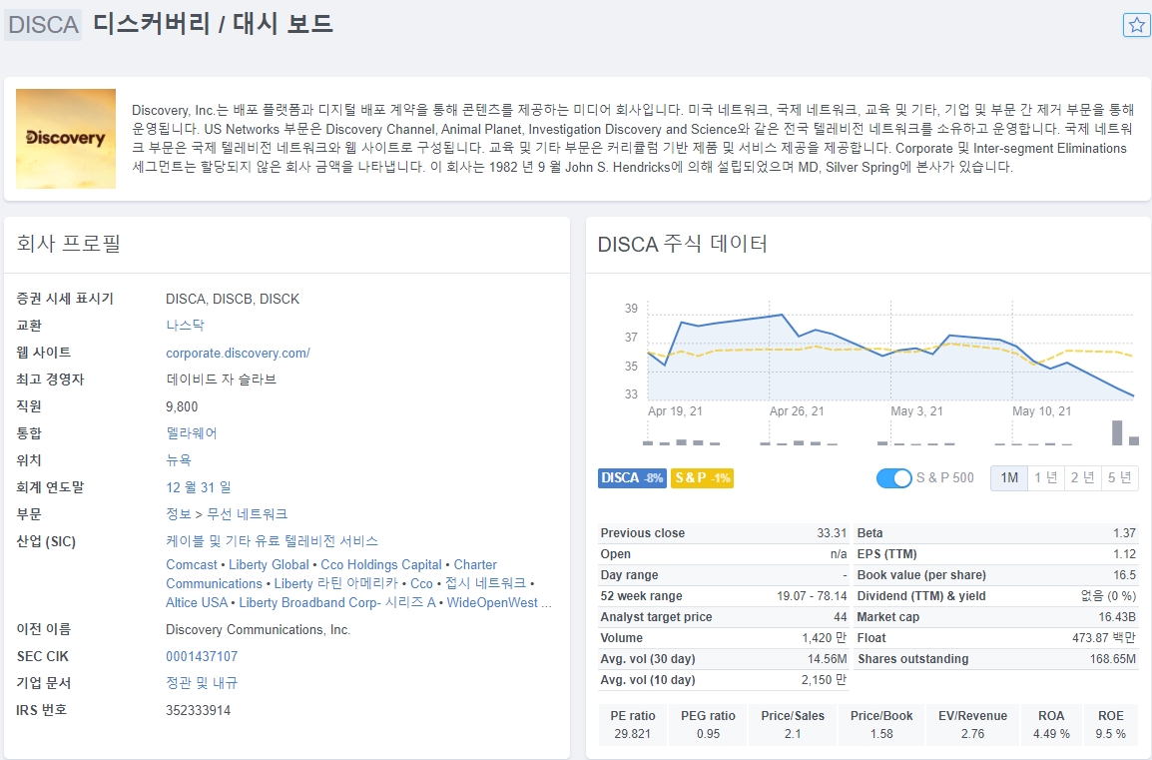Click the 52 week range 19.07 - 78.14
The image size is (1152, 760).
812,596
